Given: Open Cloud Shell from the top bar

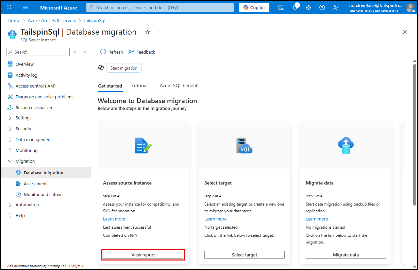Looking at the screenshot, I should coord(281,7).
